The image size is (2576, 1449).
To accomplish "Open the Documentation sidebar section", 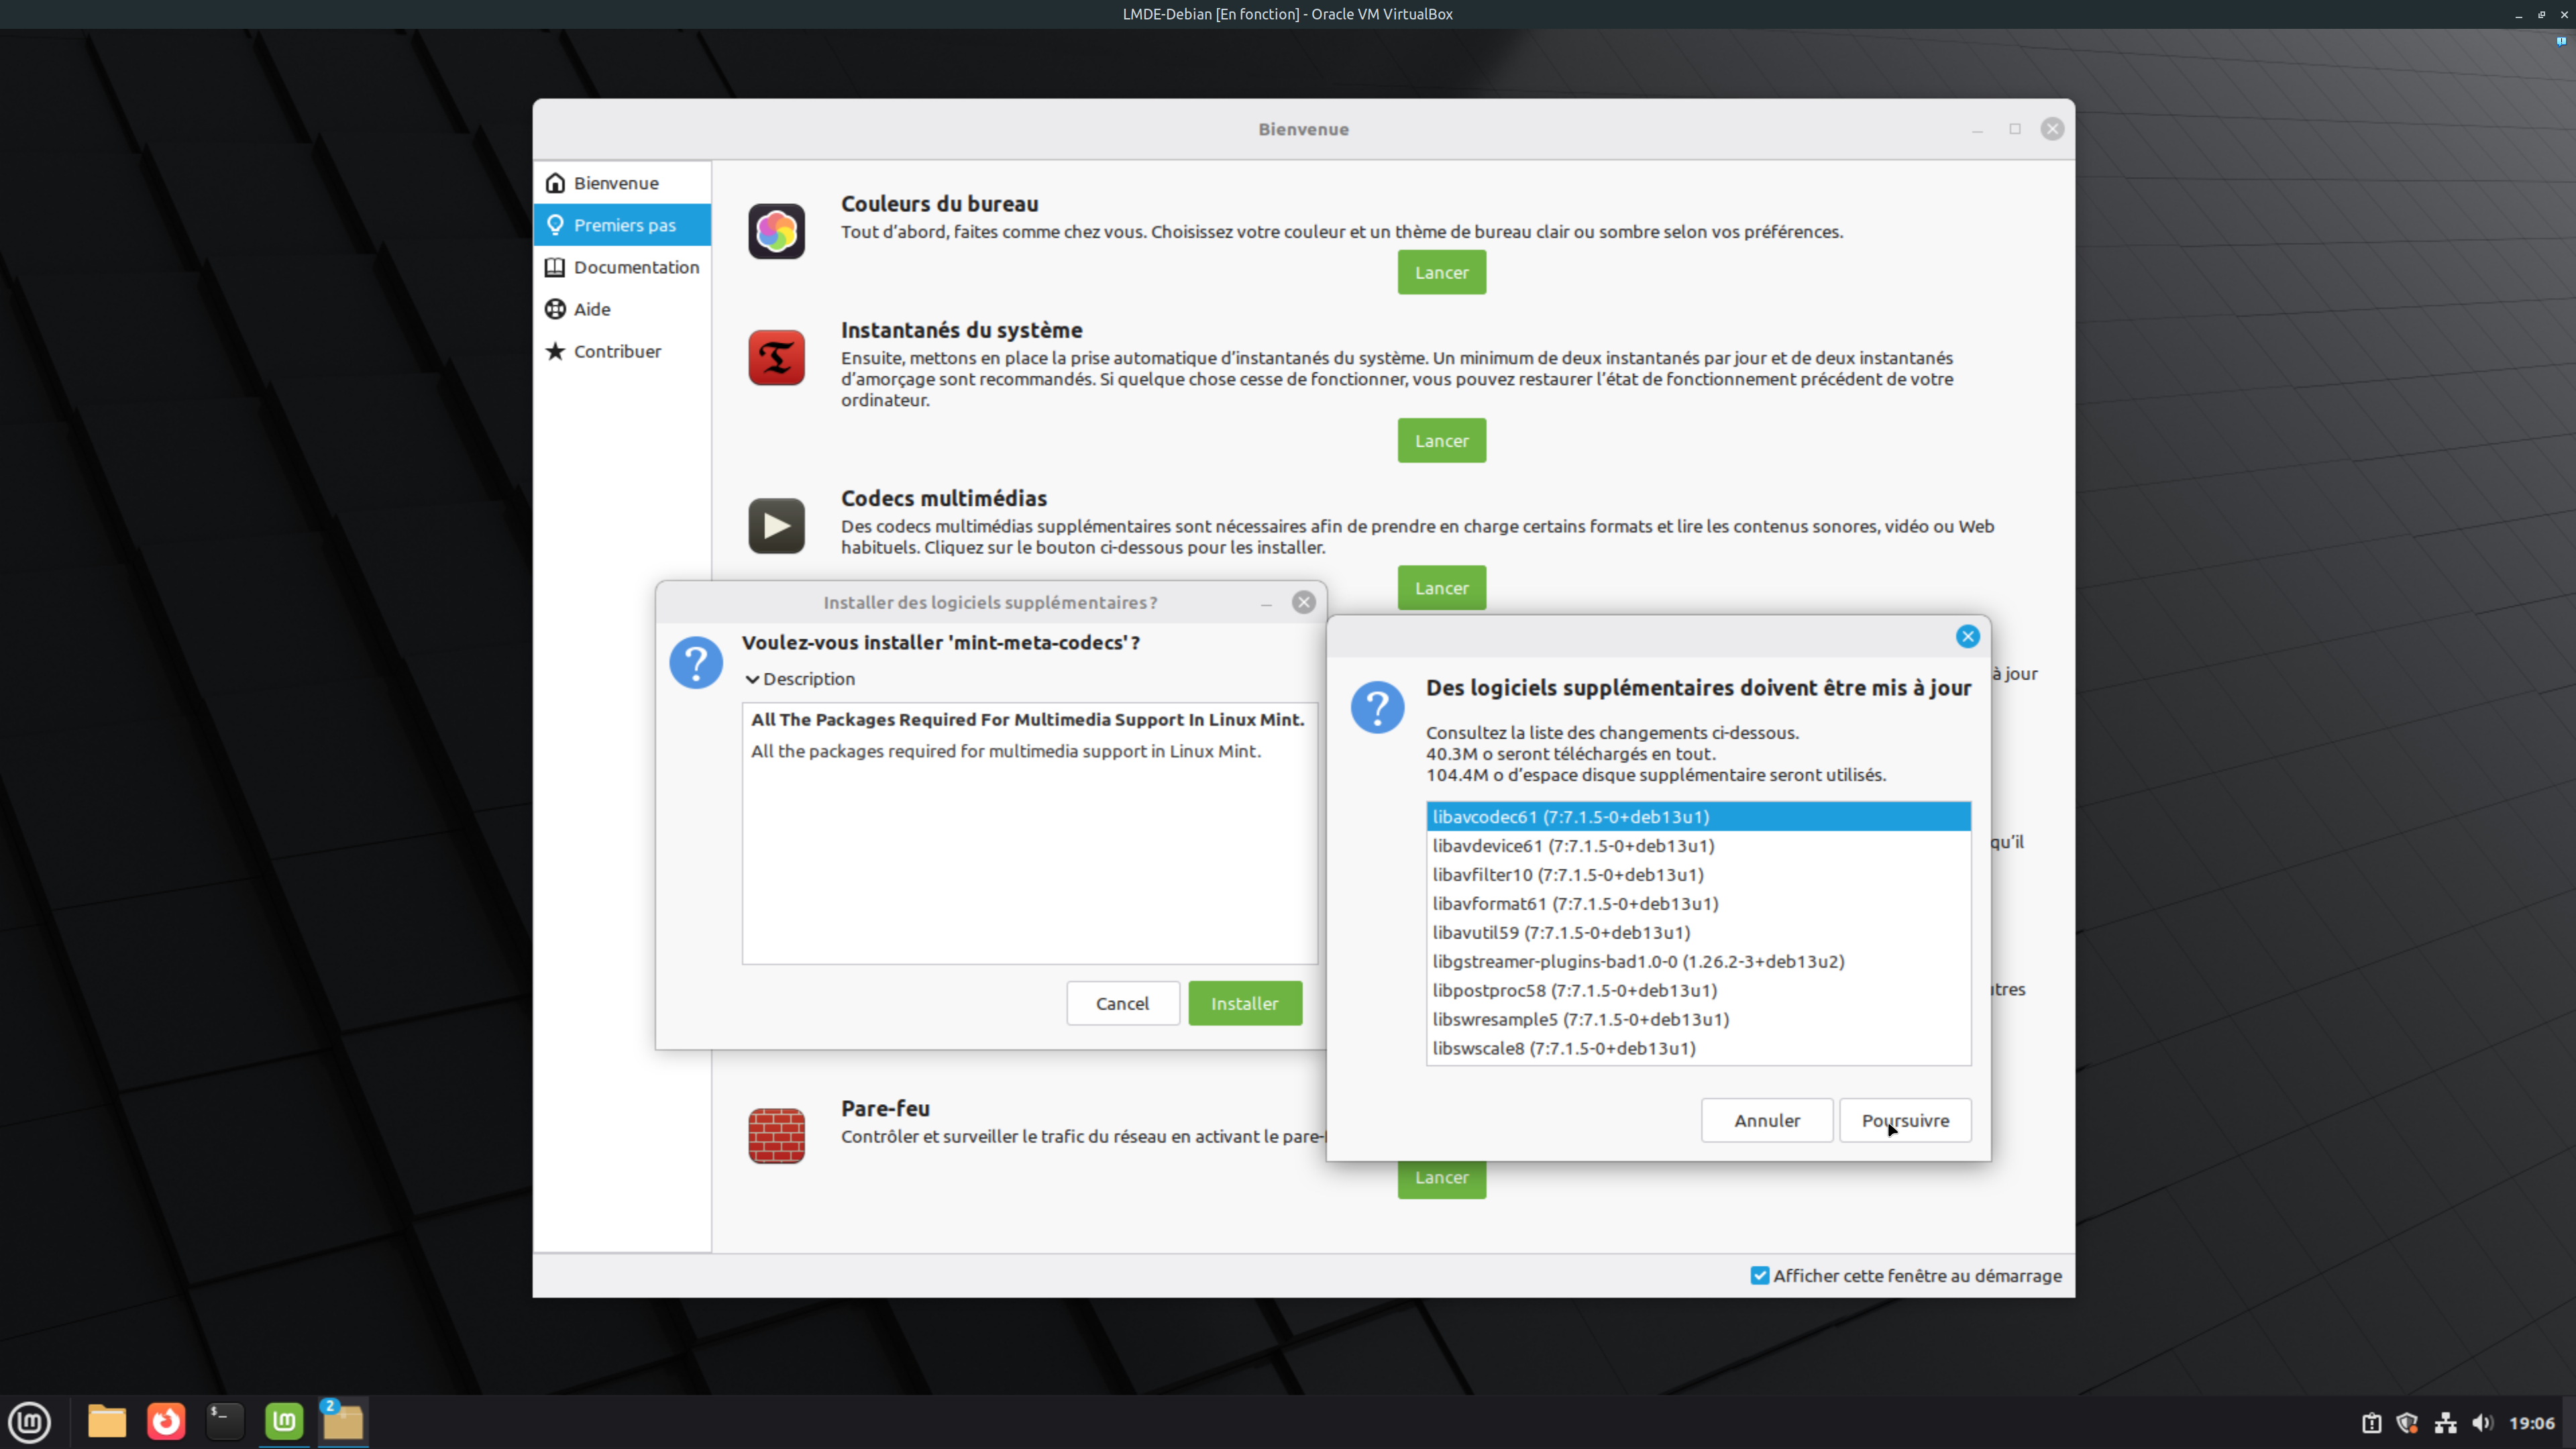I will point(622,267).
